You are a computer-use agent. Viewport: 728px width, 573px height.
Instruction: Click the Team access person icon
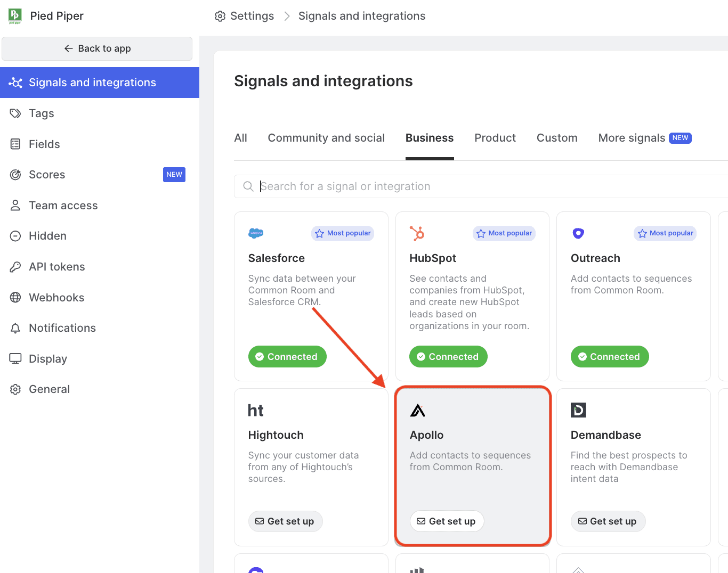[15, 206]
